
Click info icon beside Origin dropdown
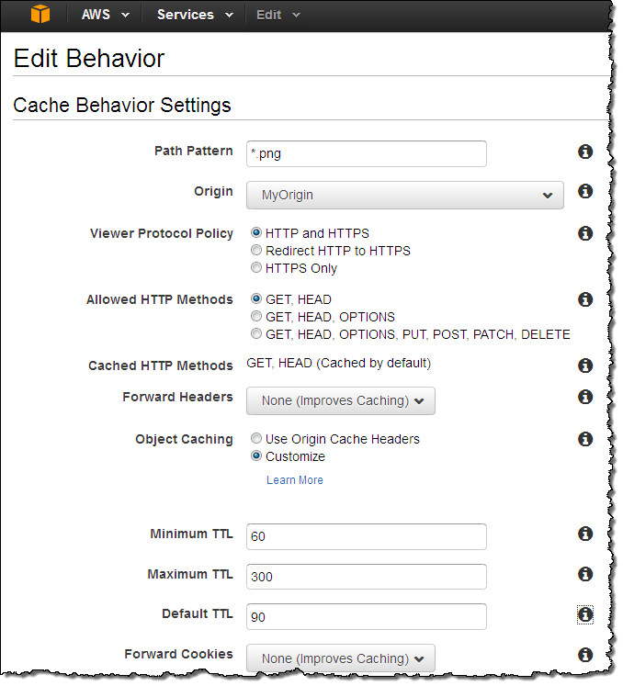[x=585, y=192]
